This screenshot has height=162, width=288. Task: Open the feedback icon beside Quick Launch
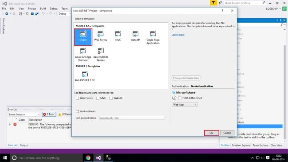tap(220, 3)
